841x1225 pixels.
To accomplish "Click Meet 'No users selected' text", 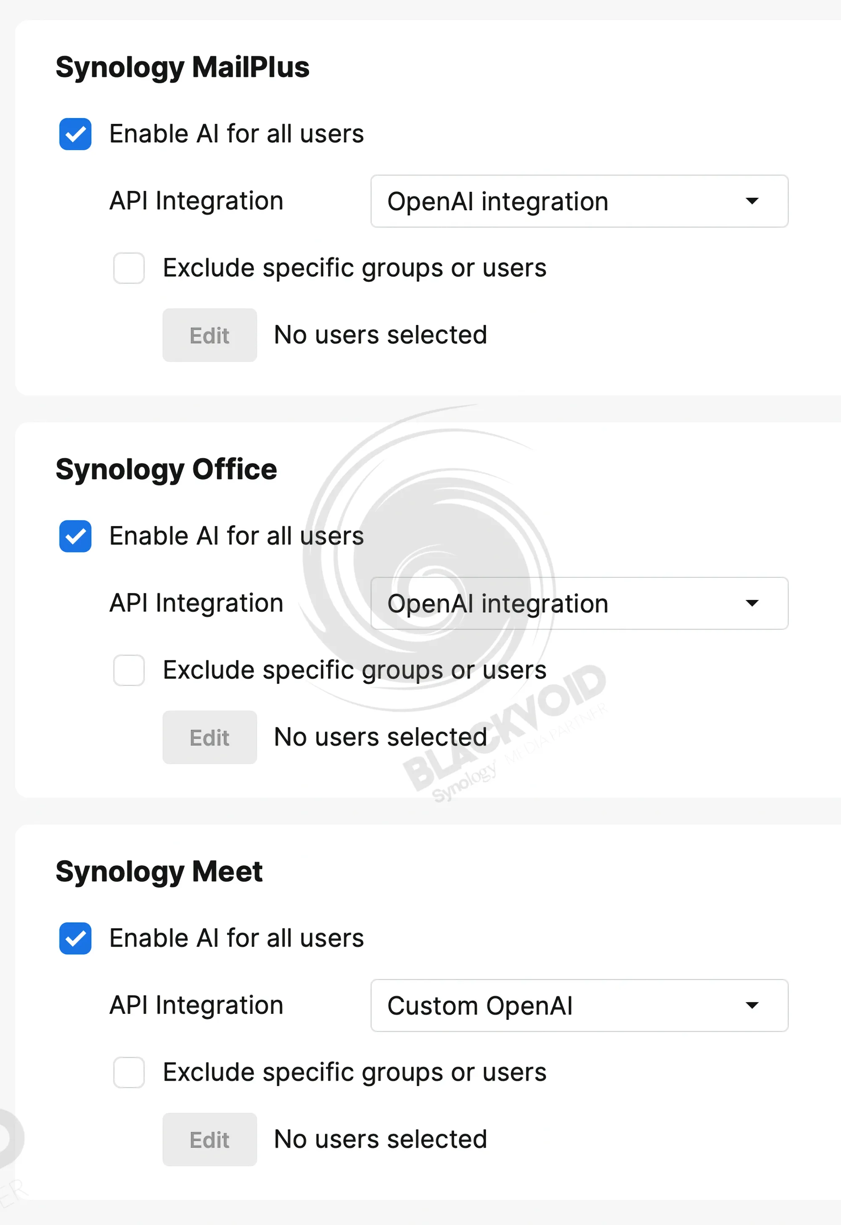I will (x=380, y=1140).
